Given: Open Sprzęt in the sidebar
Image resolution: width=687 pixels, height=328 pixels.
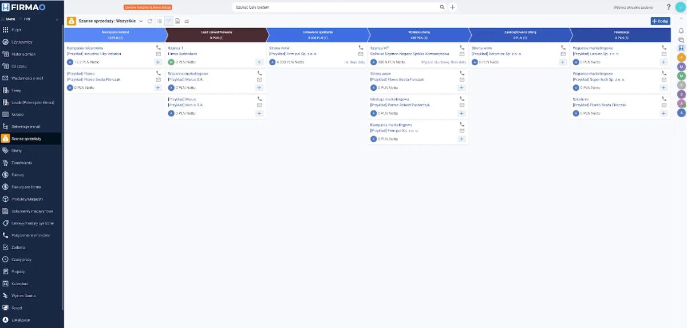Looking at the screenshot, I should [x=31, y=307].
